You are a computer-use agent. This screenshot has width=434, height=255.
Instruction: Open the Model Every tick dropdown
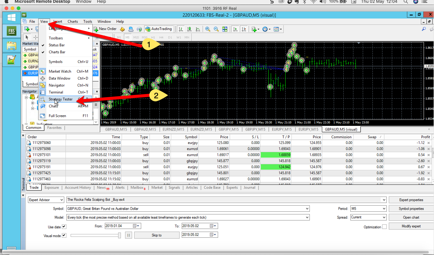(188, 217)
